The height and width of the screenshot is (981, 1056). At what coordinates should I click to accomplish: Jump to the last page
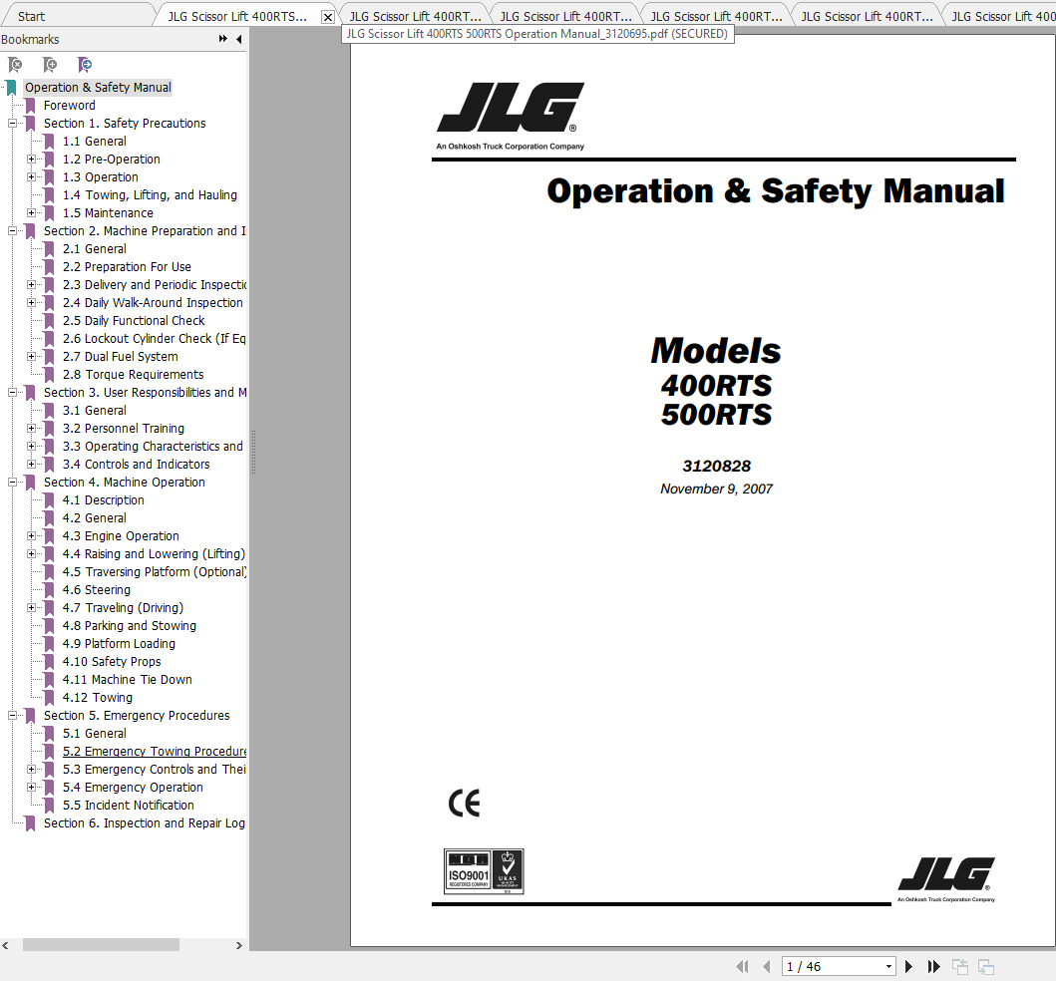[933, 967]
